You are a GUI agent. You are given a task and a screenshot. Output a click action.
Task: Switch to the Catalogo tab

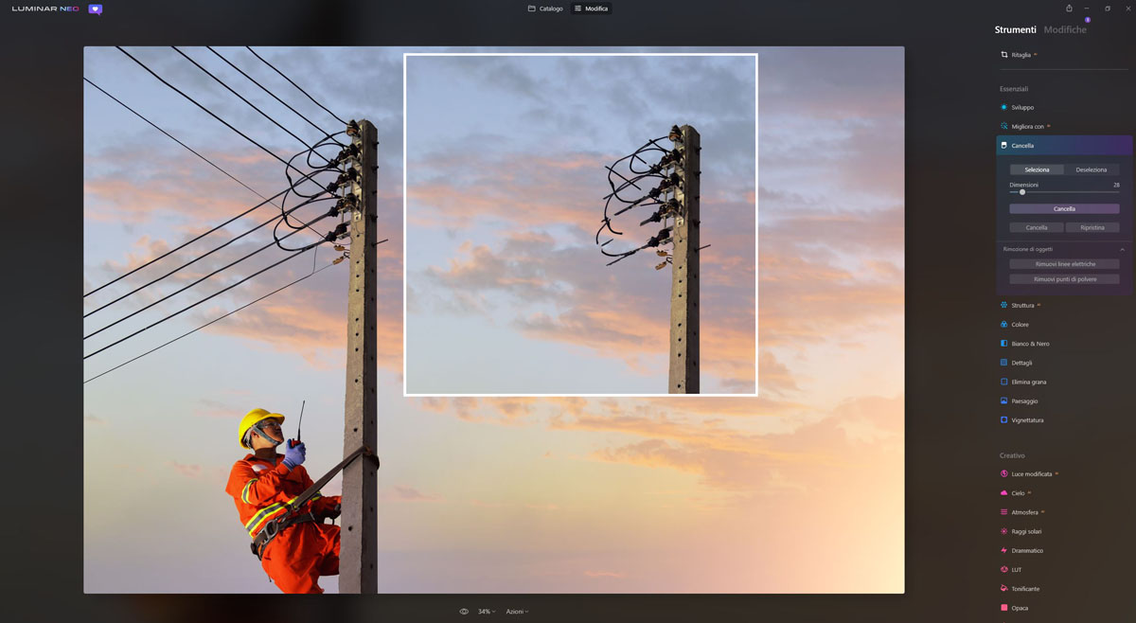coord(545,9)
